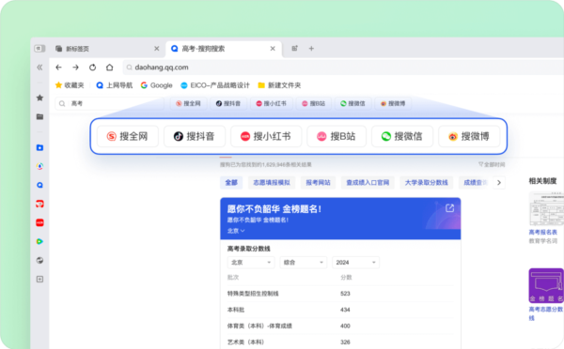Open the red Xiaohongshu shortcut in the sidebar

pyautogui.click(x=39, y=222)
